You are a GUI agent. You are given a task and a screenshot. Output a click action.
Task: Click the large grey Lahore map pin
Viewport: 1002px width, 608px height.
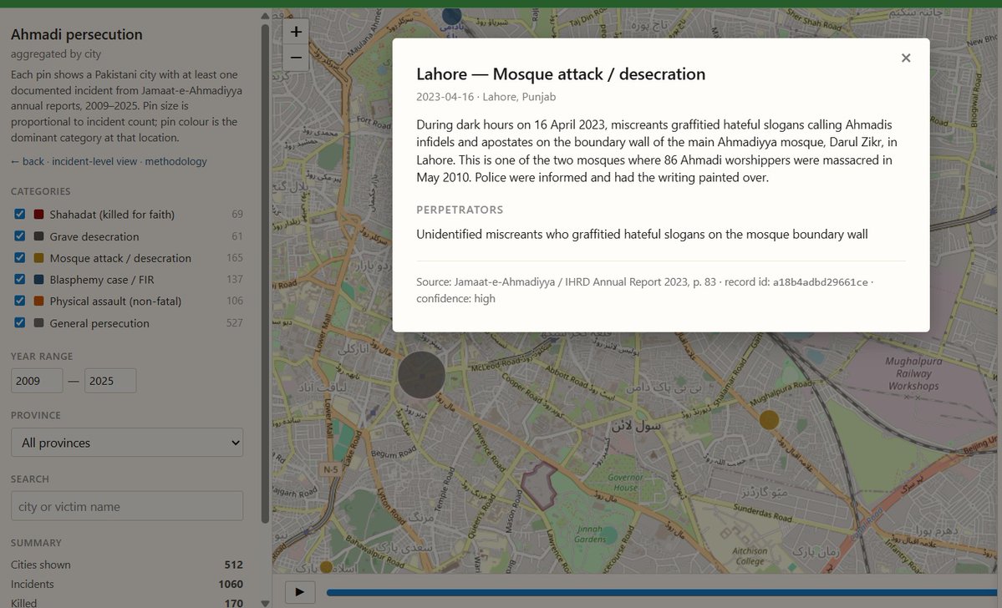pos(421,375)
